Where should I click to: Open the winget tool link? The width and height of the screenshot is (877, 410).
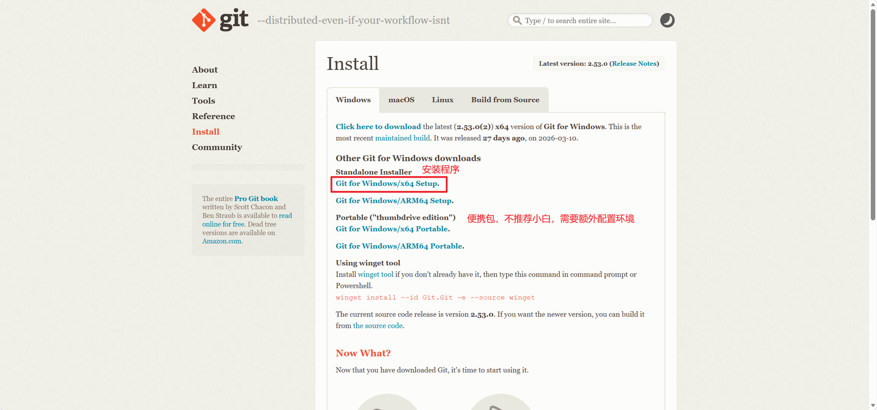[375, 274]
